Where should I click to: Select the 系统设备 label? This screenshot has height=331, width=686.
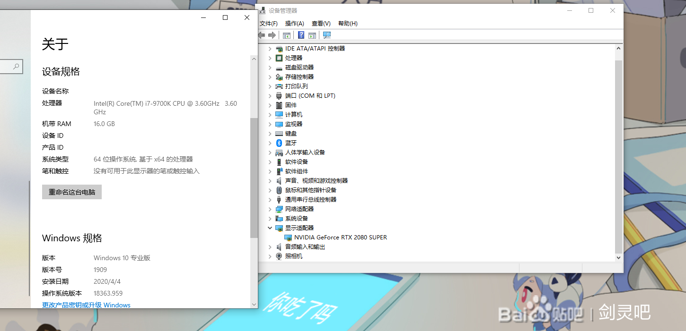point(297,219)
